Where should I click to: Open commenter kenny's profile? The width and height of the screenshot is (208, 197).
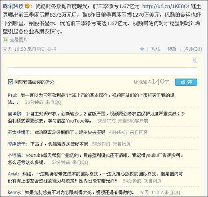click(14, 192)
